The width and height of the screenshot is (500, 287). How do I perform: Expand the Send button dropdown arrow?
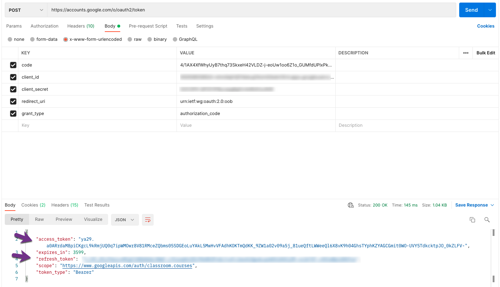tap(490, 10)
